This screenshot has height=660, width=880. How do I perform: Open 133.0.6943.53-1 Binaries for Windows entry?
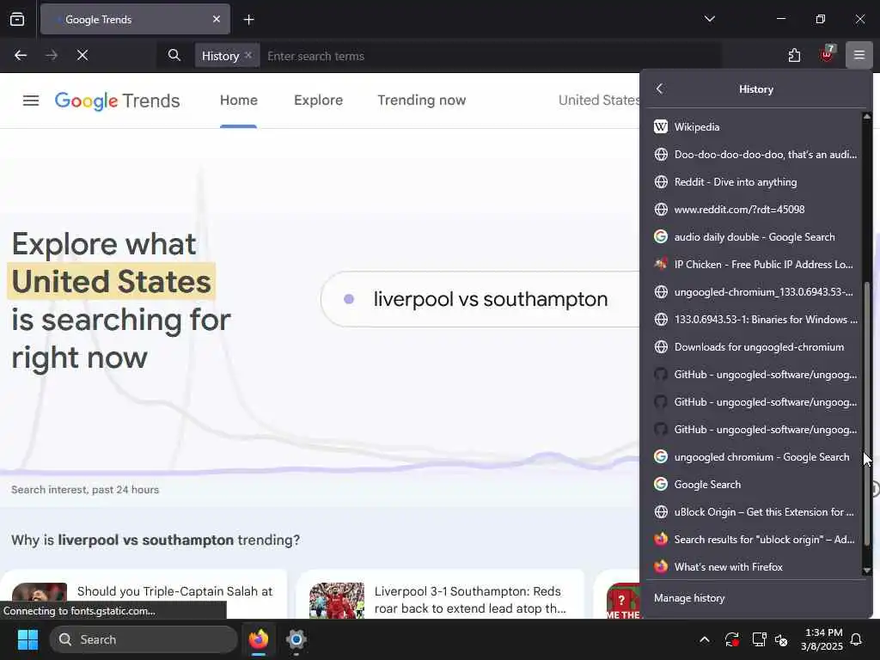[755, 320]
